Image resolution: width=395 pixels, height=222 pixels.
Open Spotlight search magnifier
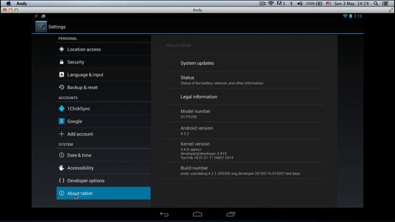(x=376, y=3)
